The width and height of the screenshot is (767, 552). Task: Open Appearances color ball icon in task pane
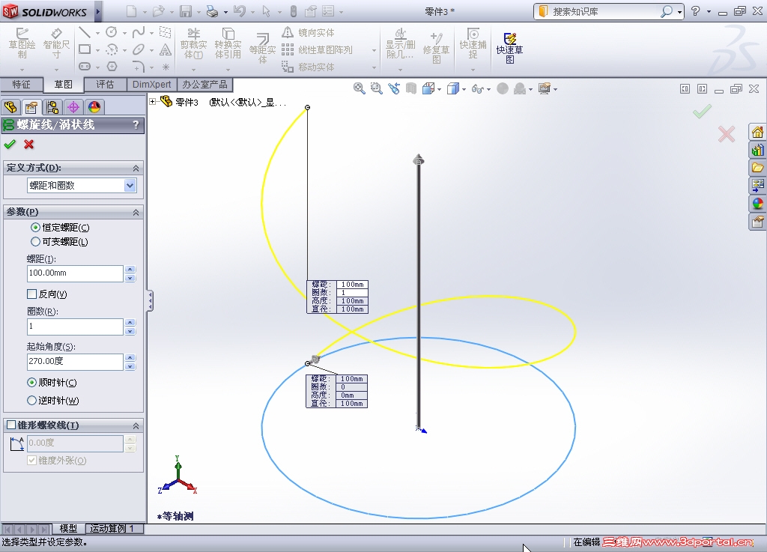tap(758, 204)
